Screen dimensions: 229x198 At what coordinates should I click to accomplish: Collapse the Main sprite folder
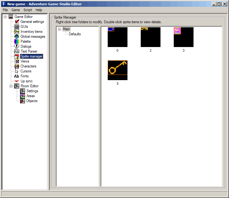[59, 29]
